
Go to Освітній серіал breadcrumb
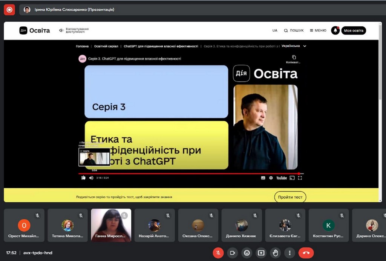pyautogui.click(x=106, y=46)
